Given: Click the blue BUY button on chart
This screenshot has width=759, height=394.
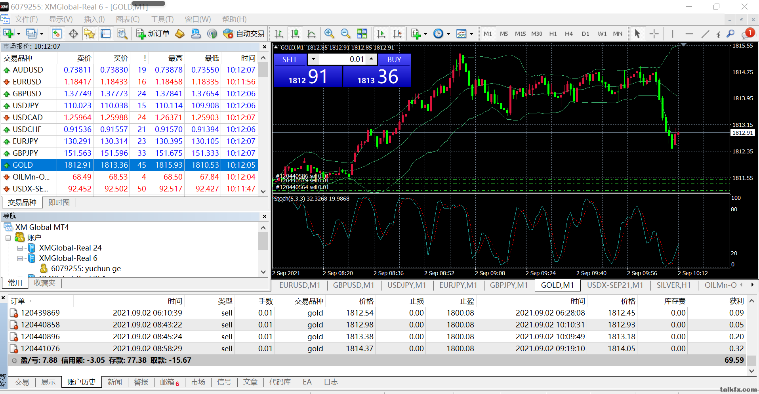Looking at the screenshot, I should click(394, 59).
